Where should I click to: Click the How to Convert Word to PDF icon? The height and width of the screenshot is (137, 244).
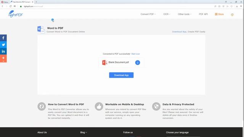pos(42,107)
